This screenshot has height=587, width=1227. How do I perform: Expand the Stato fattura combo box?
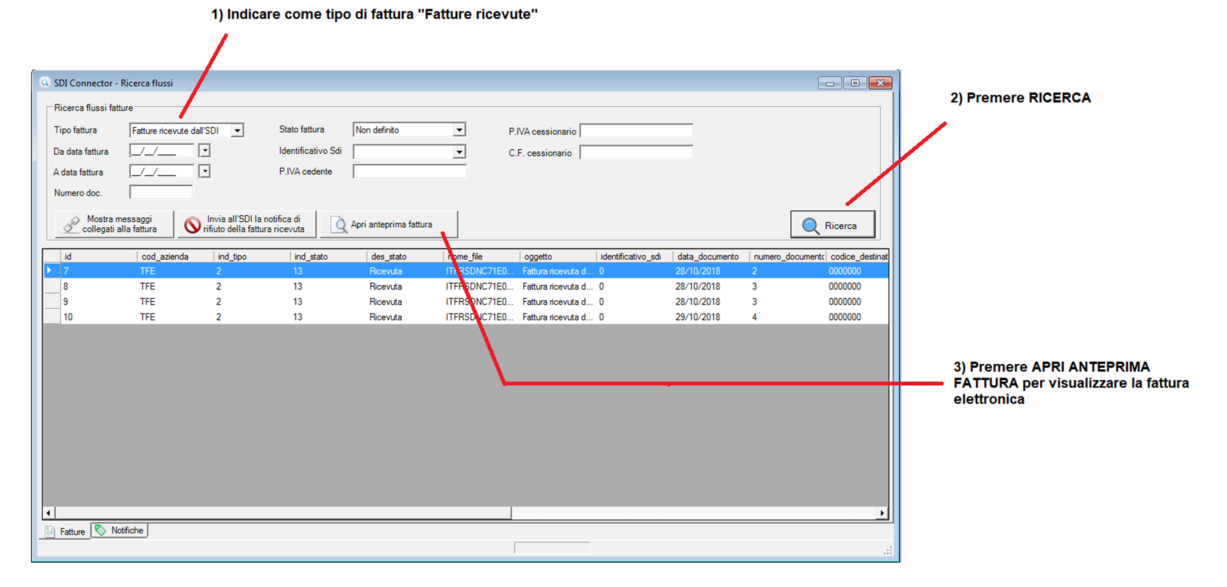[459, 130]
